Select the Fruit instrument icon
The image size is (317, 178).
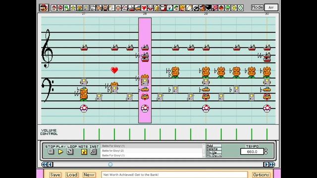coord(221,8)
